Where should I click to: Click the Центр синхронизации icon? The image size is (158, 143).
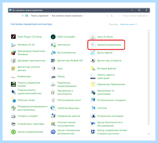coord(13,132)
